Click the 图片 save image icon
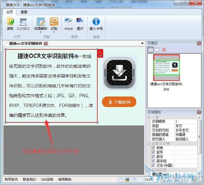The height and width of the screenshot is (185, 204). pos(80,24)
